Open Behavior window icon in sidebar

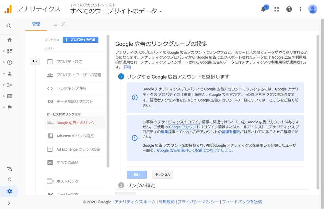pos(9,96)
